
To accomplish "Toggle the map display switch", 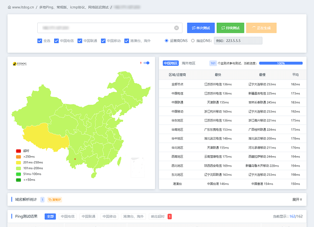I will pyautogui.click(x=147, y=63).
